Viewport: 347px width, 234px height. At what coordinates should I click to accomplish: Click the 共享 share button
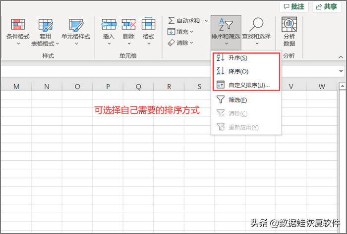tap(327, 7)
